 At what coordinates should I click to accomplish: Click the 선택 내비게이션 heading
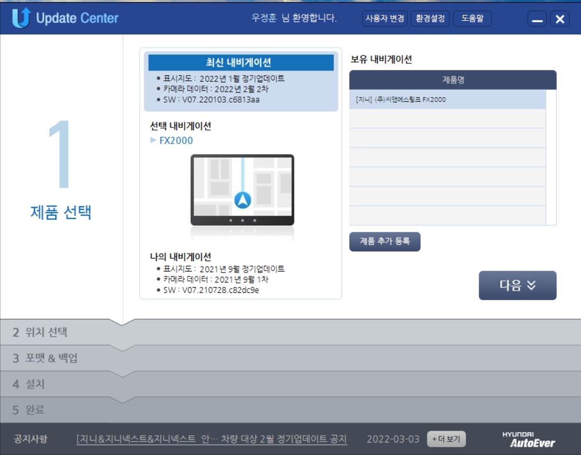[x=180, y=126]
